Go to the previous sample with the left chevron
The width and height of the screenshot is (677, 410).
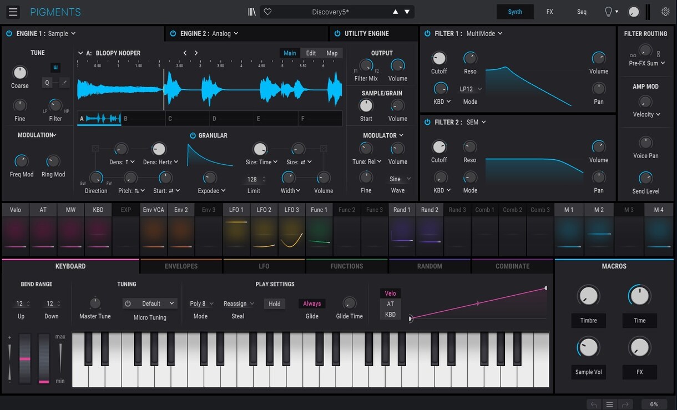point(185,53)
